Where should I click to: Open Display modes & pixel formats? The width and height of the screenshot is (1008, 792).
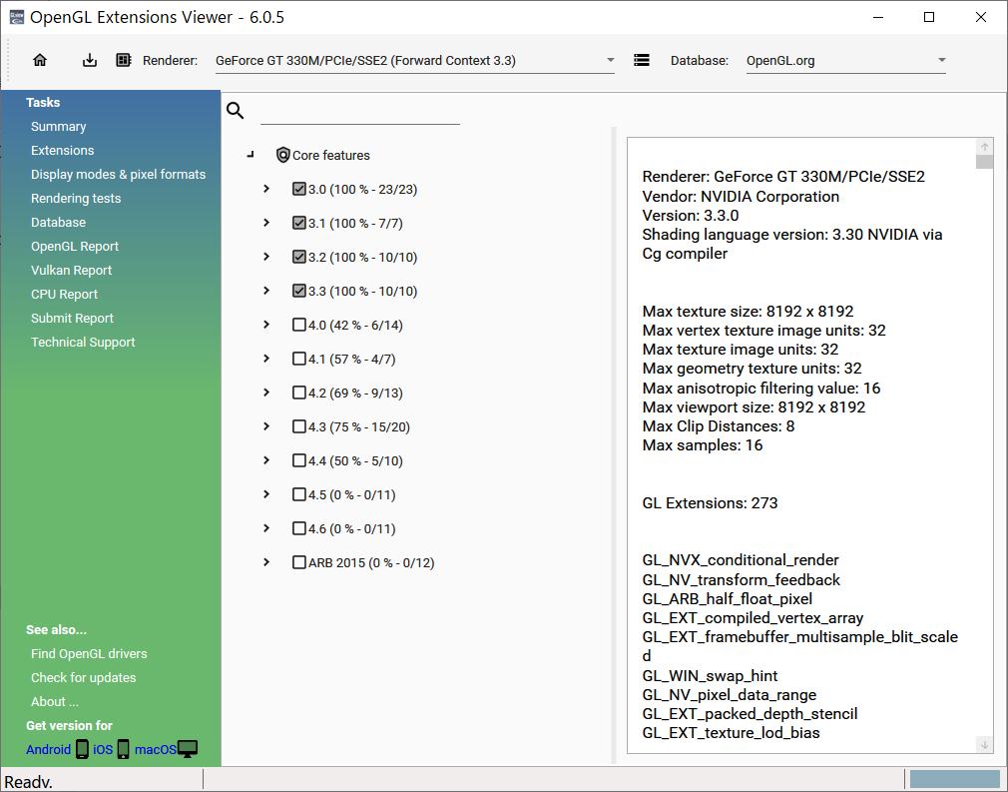click(119, 175)
